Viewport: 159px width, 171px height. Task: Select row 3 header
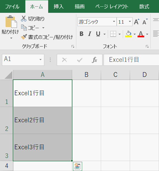[6, 147]
